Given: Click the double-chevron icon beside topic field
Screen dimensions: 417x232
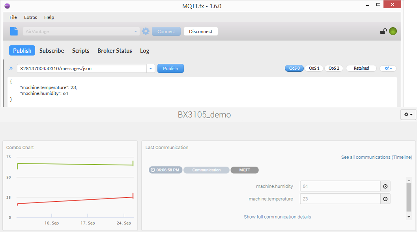Looking at the screenshot, I should [x=11, y=68].
